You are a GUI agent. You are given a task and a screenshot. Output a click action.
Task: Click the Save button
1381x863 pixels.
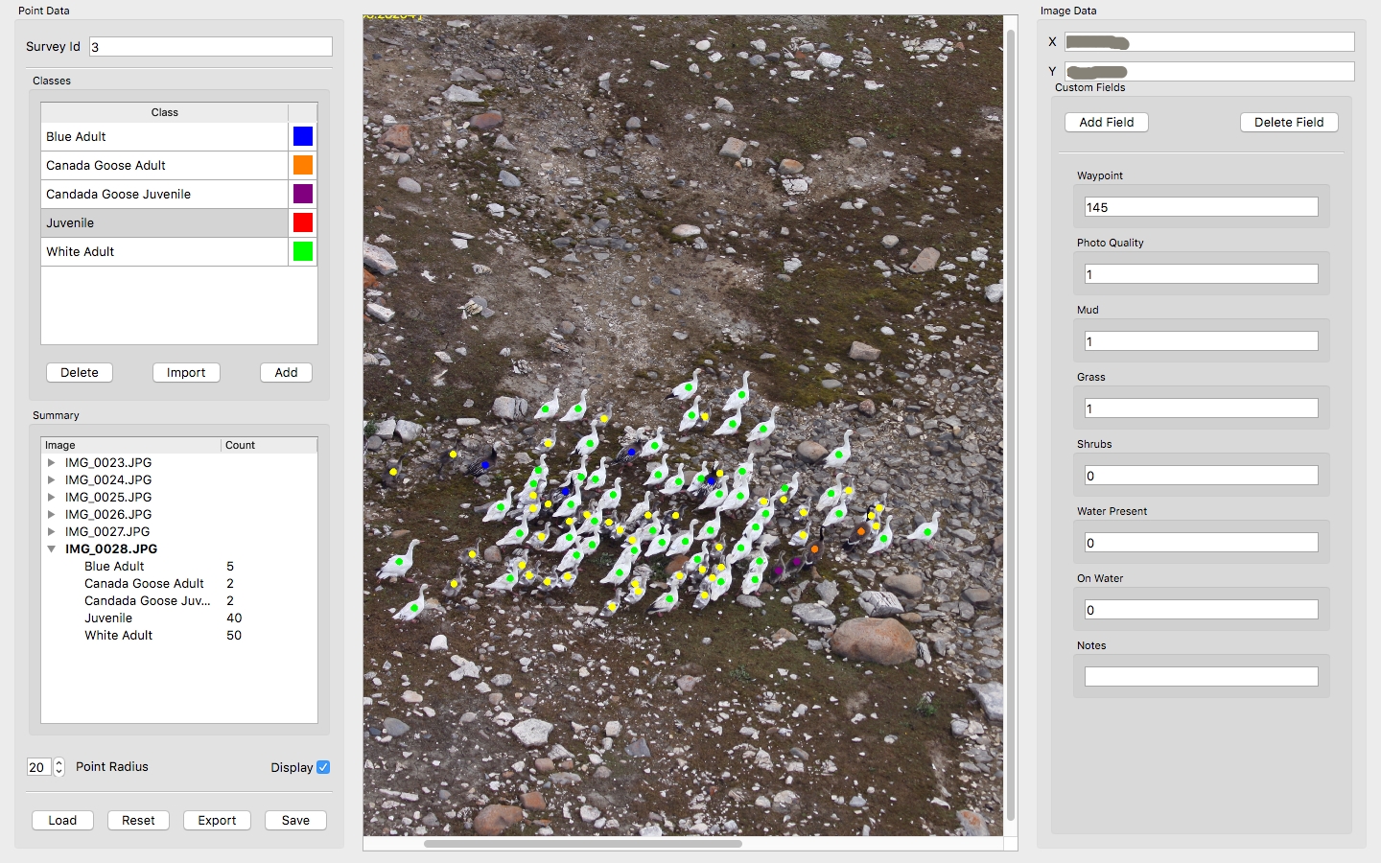[295, 820]
